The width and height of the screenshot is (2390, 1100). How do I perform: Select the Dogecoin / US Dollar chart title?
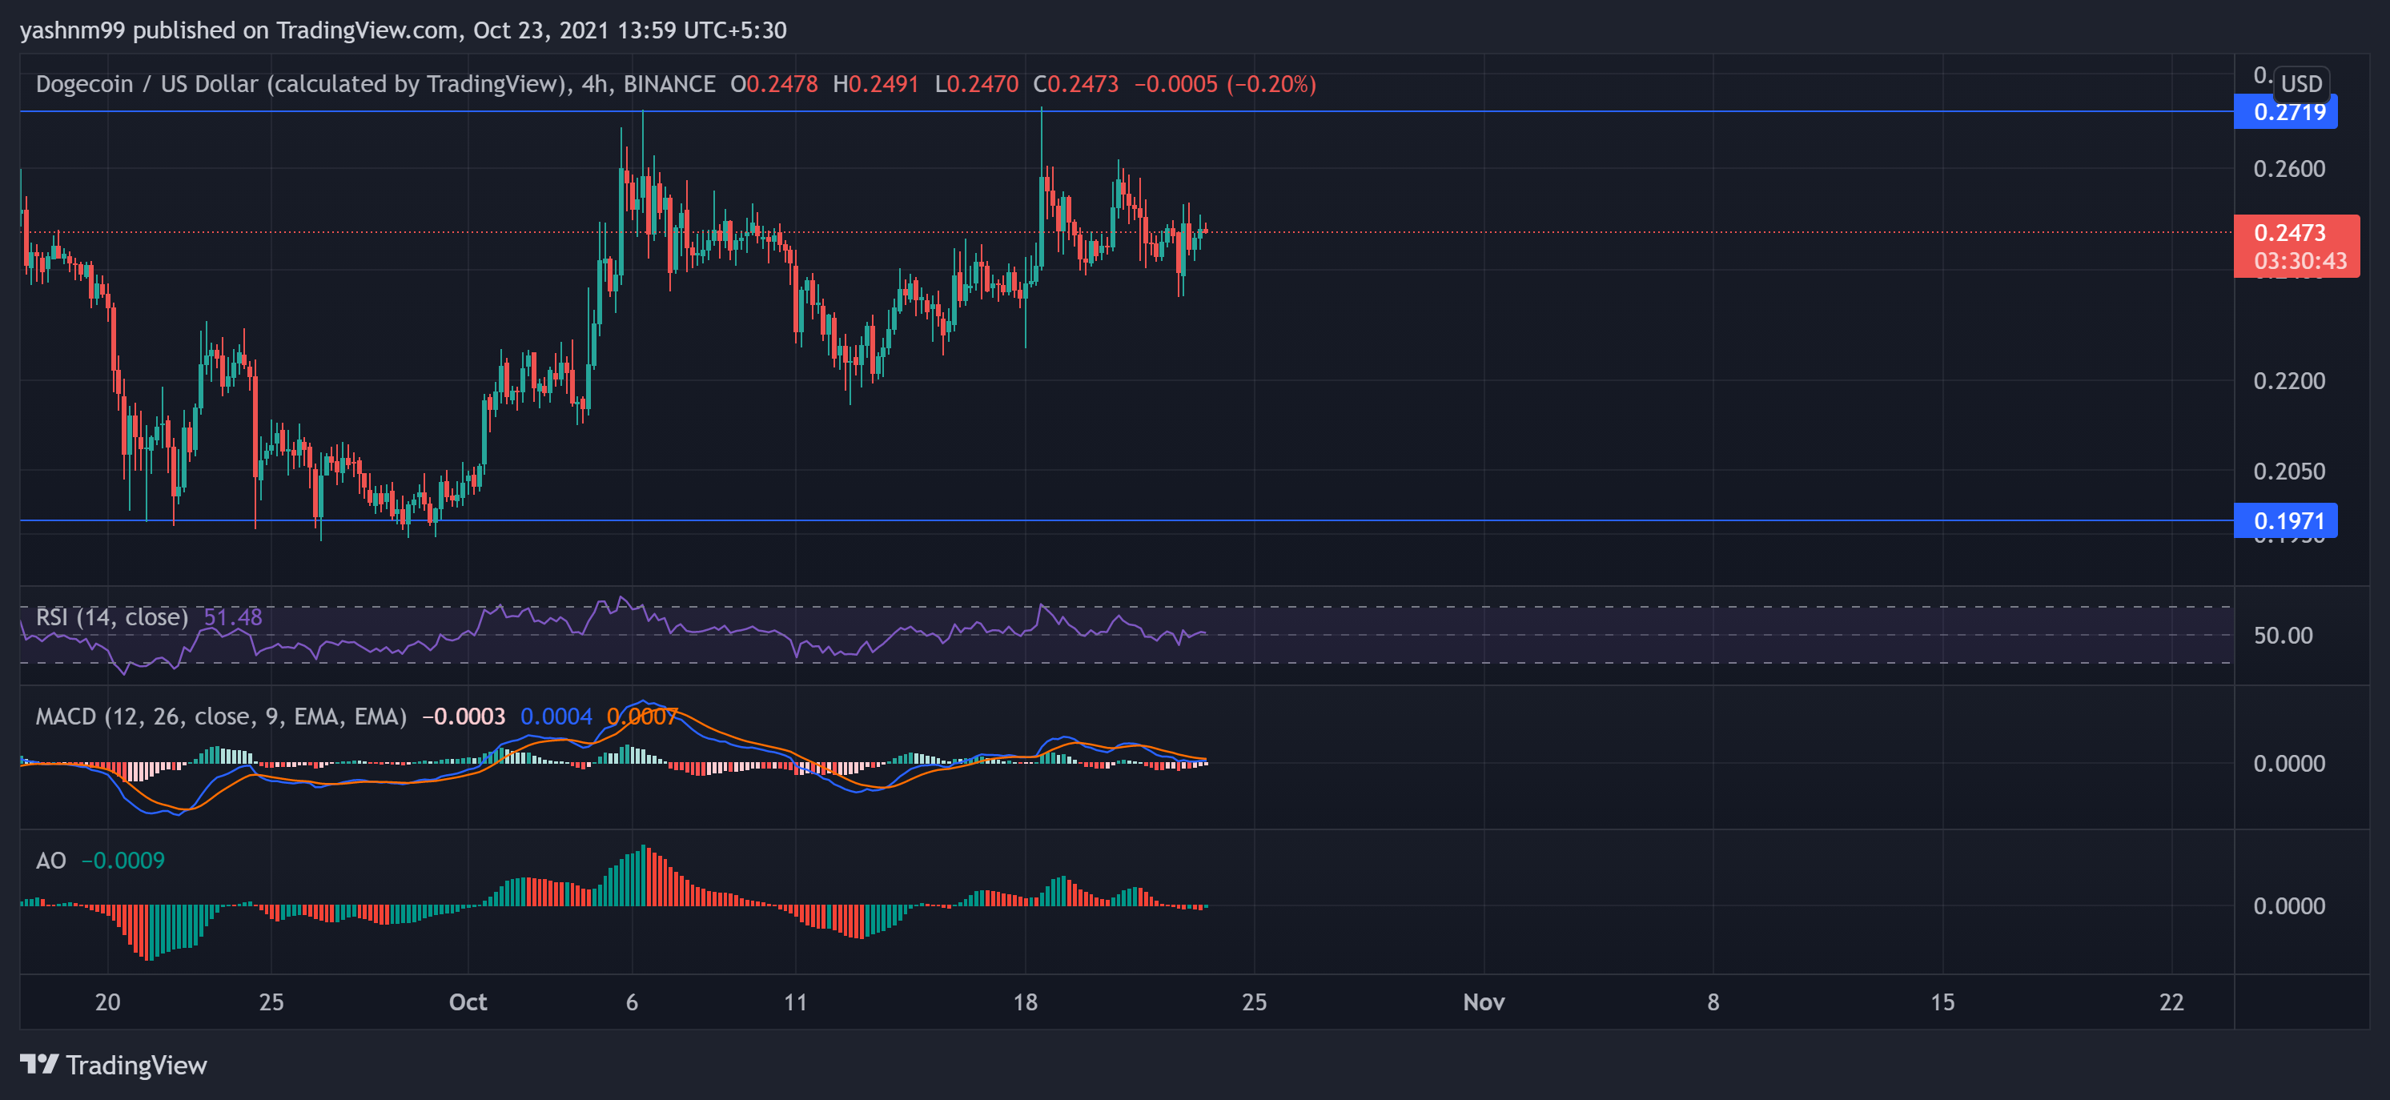click(300, 84)
